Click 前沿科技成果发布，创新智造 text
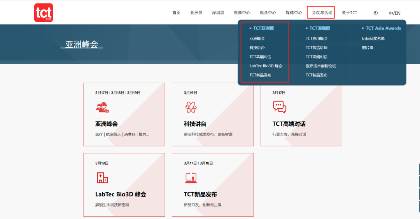Viewport: 420px width, 219px height. tap(208, 134)
